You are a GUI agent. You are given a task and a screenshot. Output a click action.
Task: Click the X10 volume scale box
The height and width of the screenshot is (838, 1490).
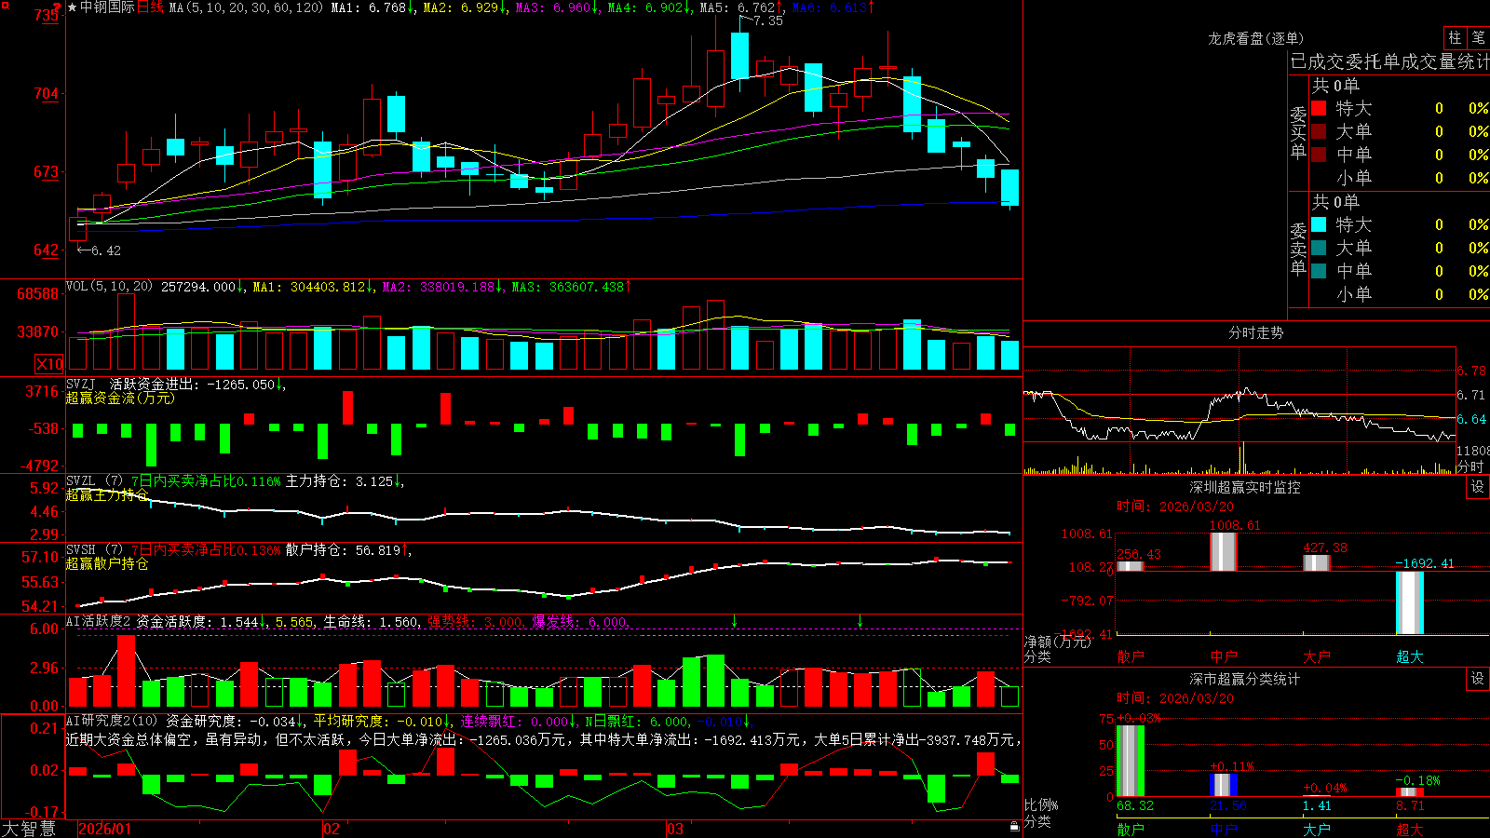point(49,364)
